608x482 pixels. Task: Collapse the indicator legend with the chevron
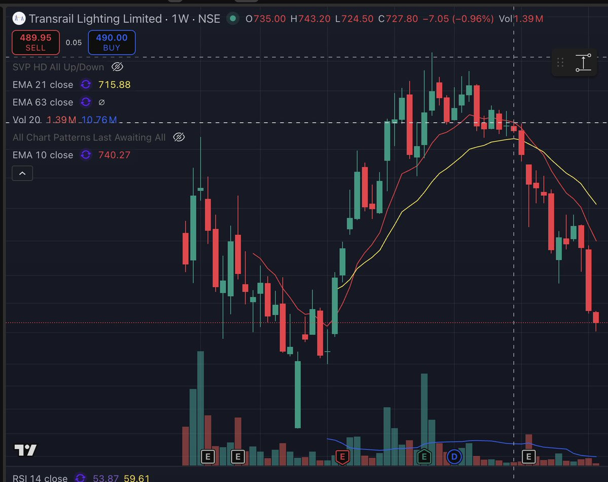click(x=22, y=173)
